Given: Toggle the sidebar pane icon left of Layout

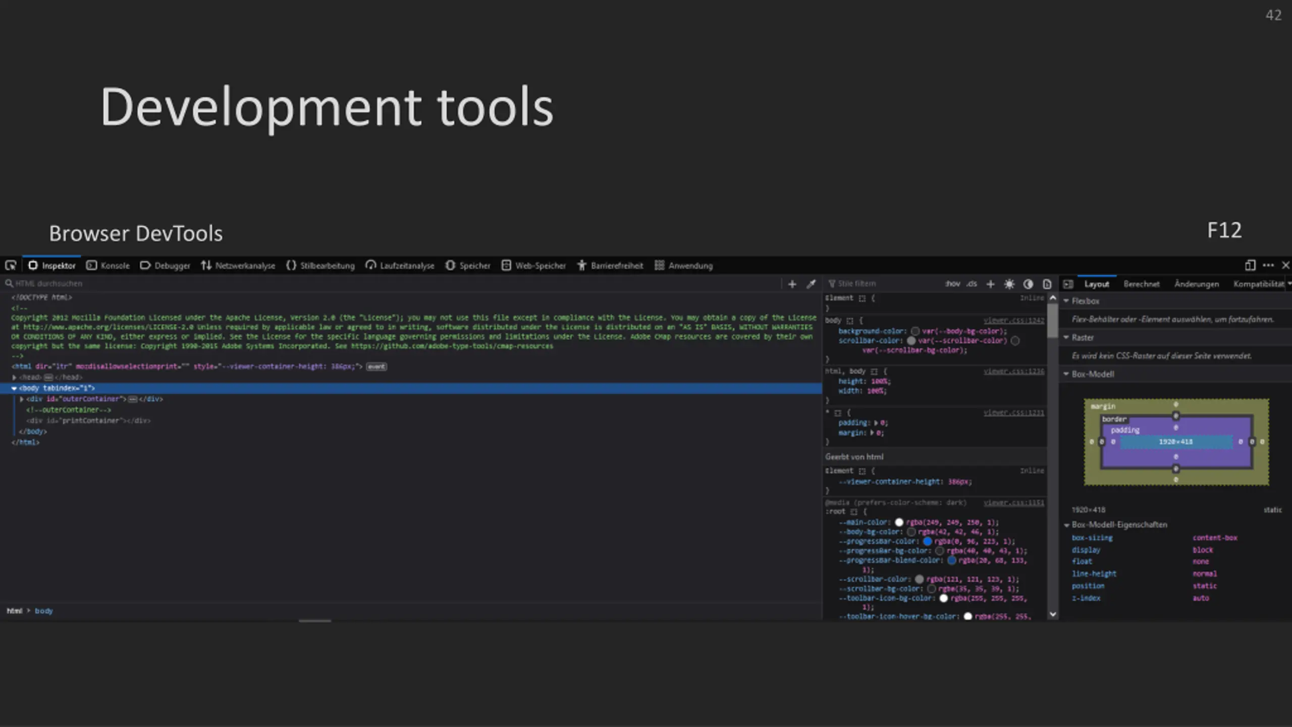Looking at the screenshot, I should coord(1068,284).
